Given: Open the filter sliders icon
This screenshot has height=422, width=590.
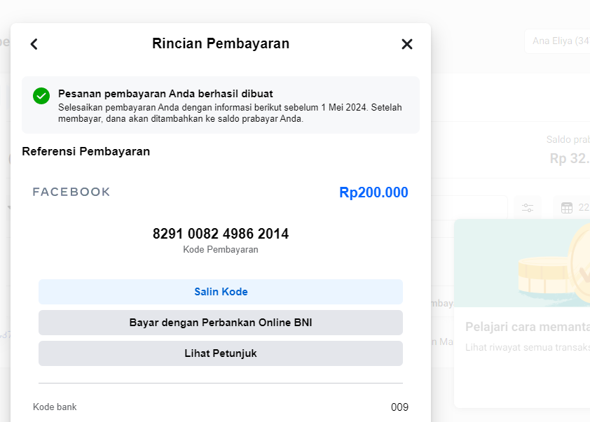Looking at the screenshot, I should pyautogui.click(x=528, y=207).
